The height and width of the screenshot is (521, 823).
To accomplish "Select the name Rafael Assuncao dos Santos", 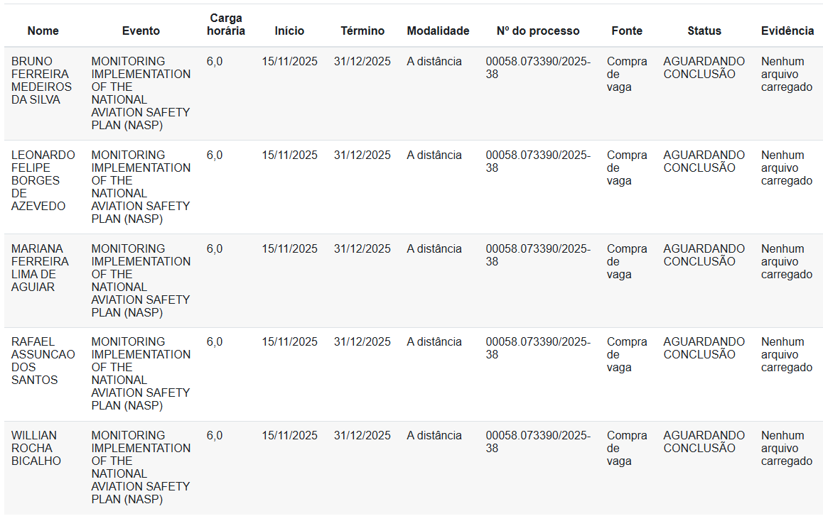I will 43,361.
